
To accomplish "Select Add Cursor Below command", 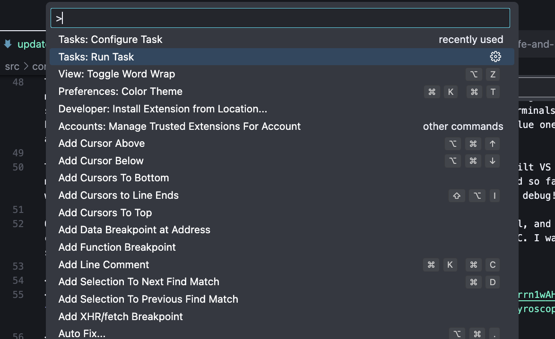I will tap(101, 161).
